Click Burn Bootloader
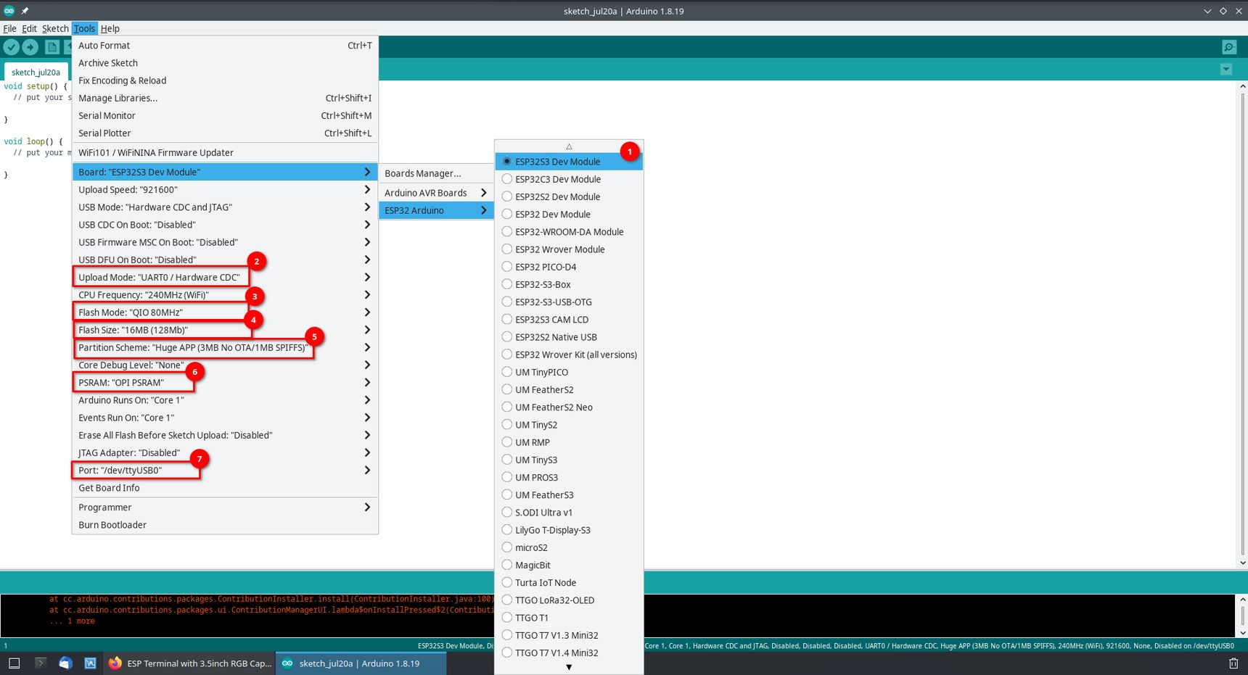1248x675 pixels. pyautogui.click(x=225, y=525)
